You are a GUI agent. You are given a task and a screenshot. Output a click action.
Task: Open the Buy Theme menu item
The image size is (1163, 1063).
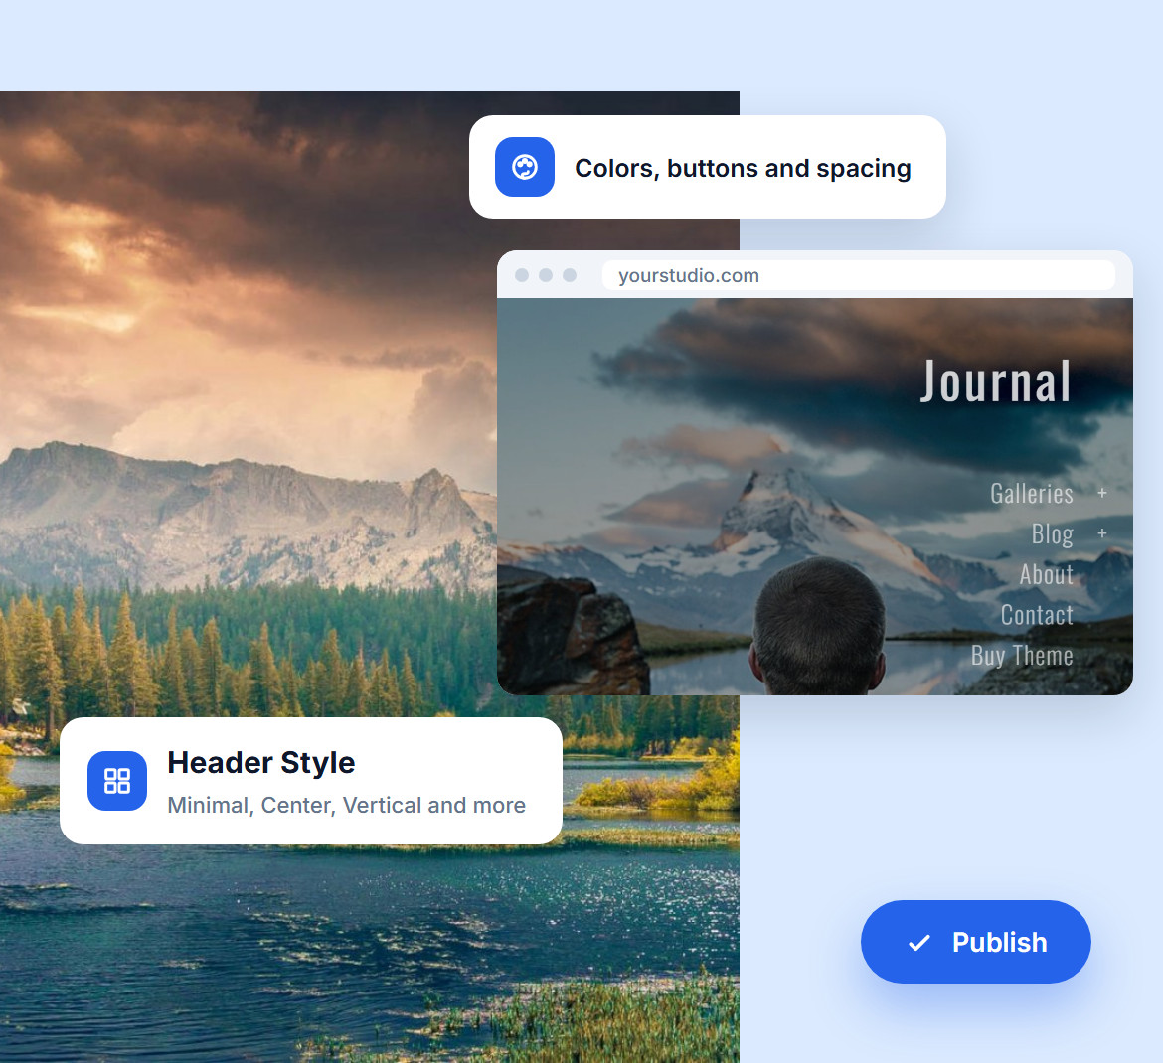[1021, 656]
